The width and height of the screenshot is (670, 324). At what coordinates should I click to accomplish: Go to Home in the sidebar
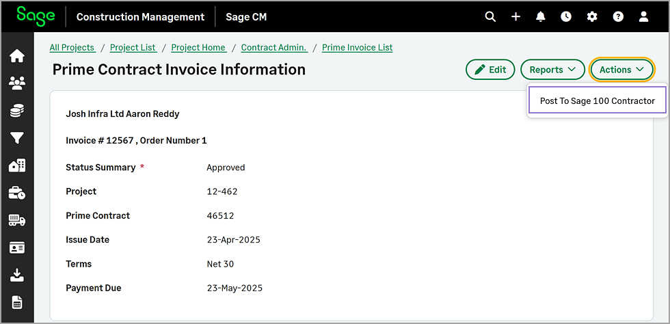click(x=17, y=56)
